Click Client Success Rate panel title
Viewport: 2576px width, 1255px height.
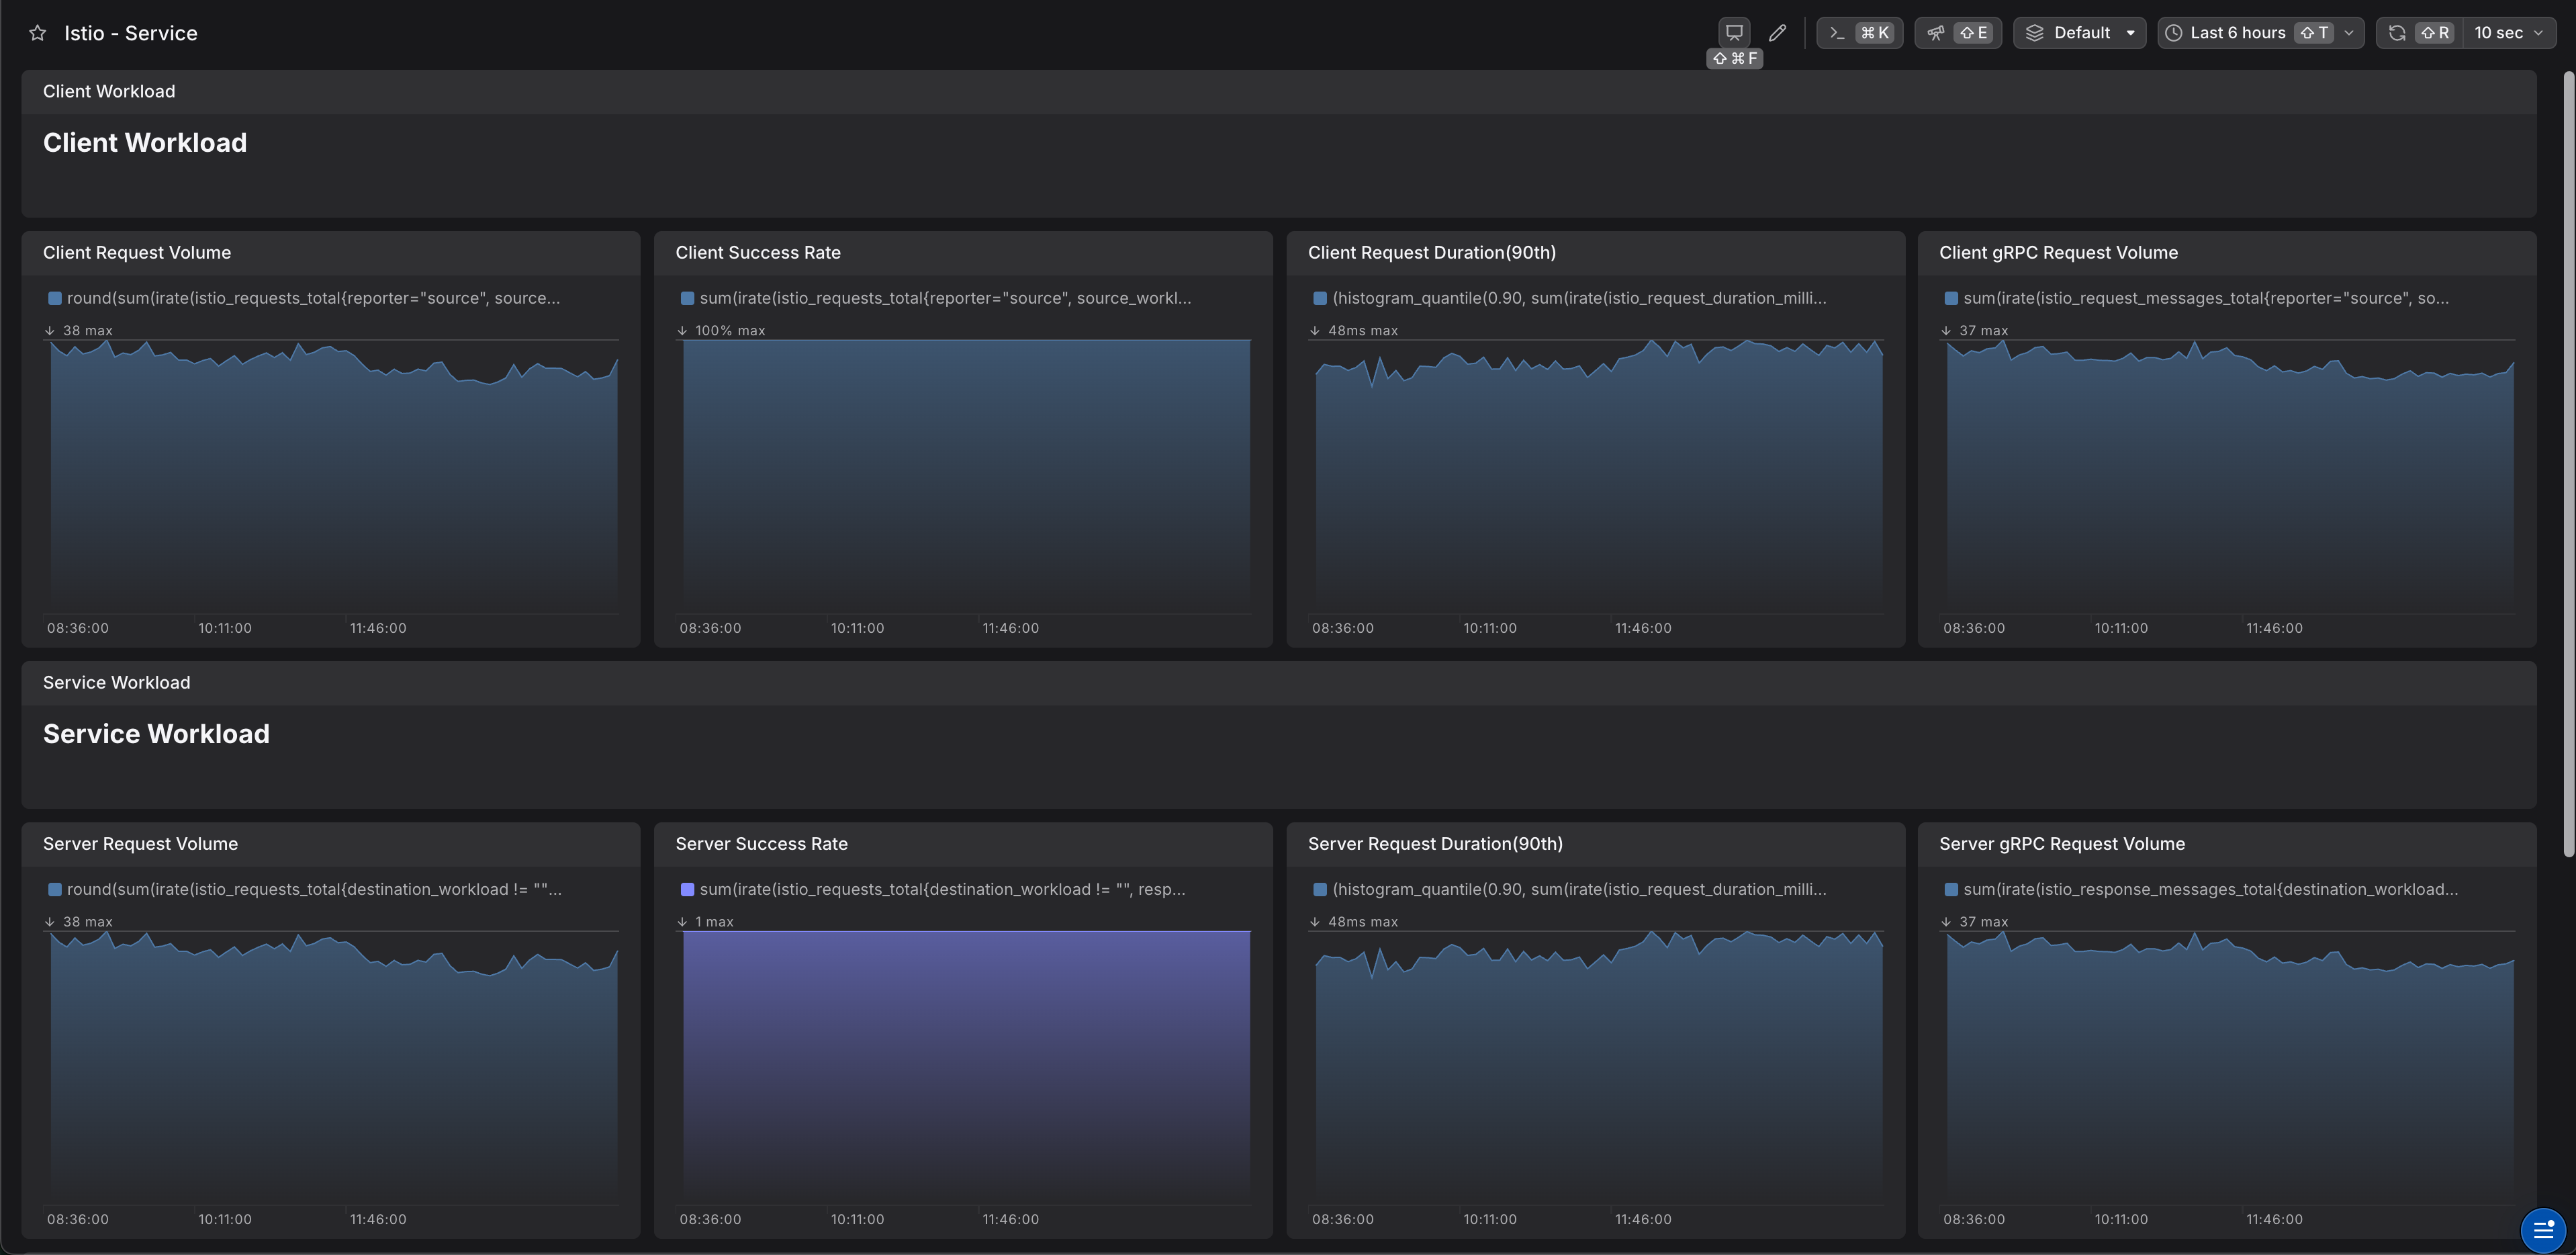click(757, 253)
